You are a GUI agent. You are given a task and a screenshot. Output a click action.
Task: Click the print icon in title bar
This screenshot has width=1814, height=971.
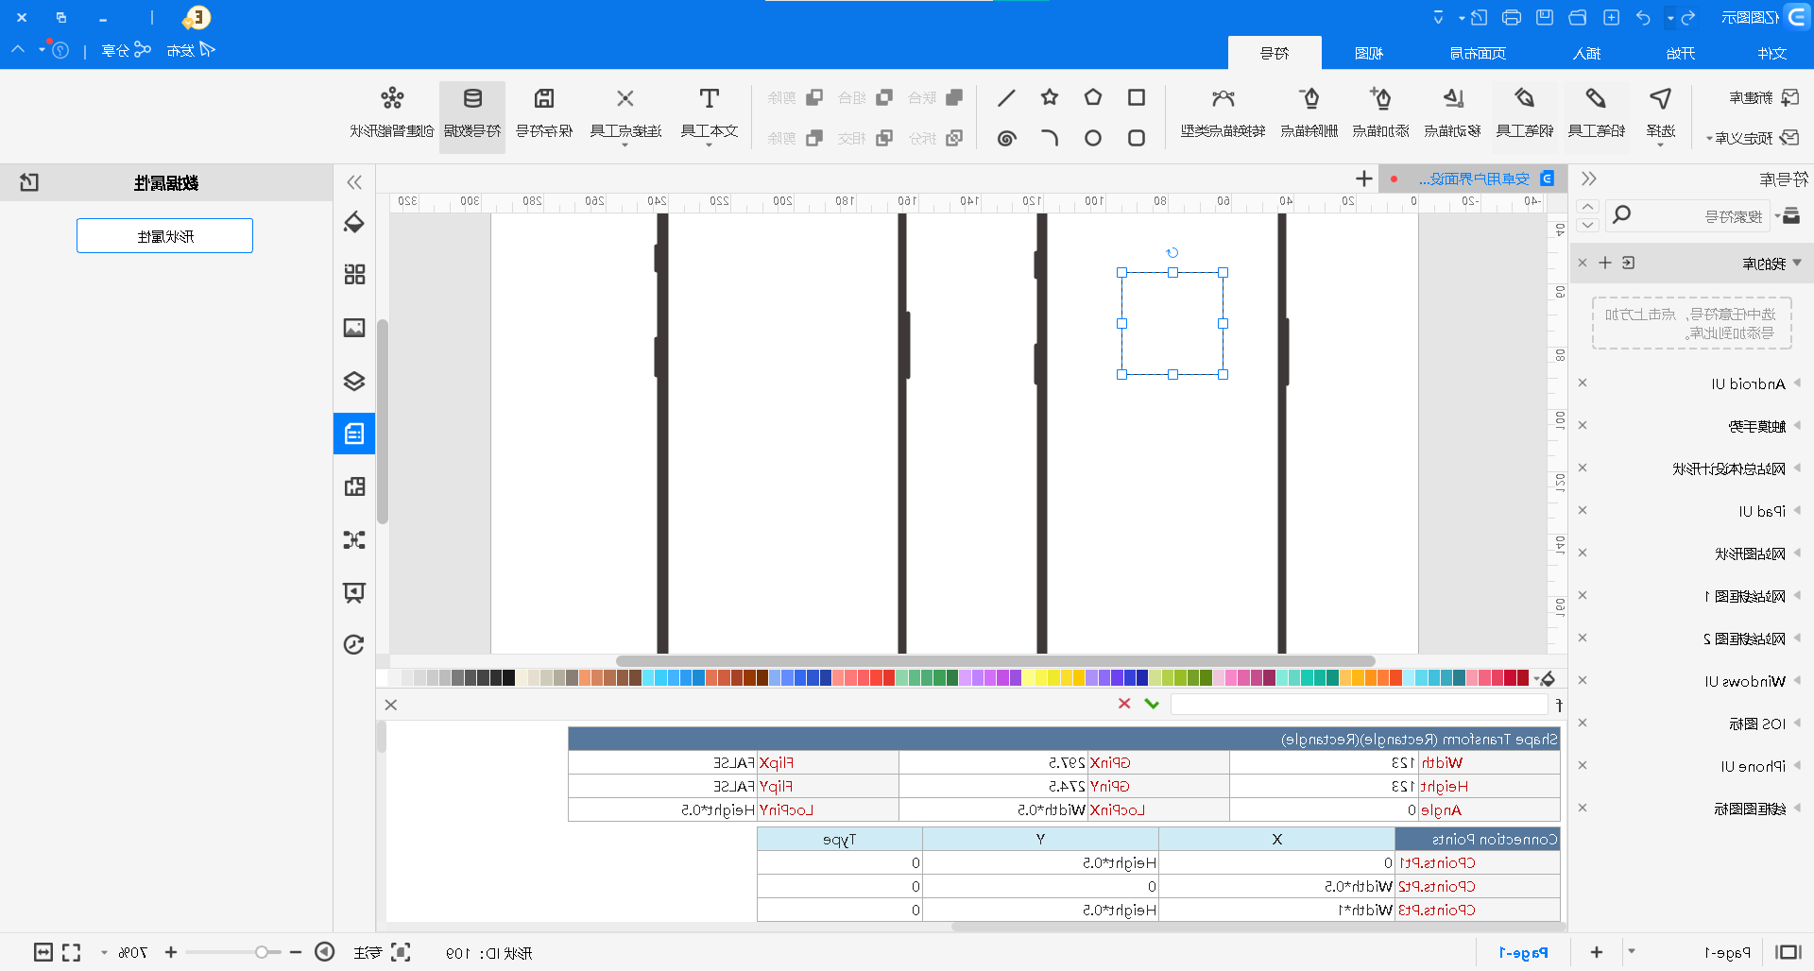pyautogui.click(x=1512, y=18)
